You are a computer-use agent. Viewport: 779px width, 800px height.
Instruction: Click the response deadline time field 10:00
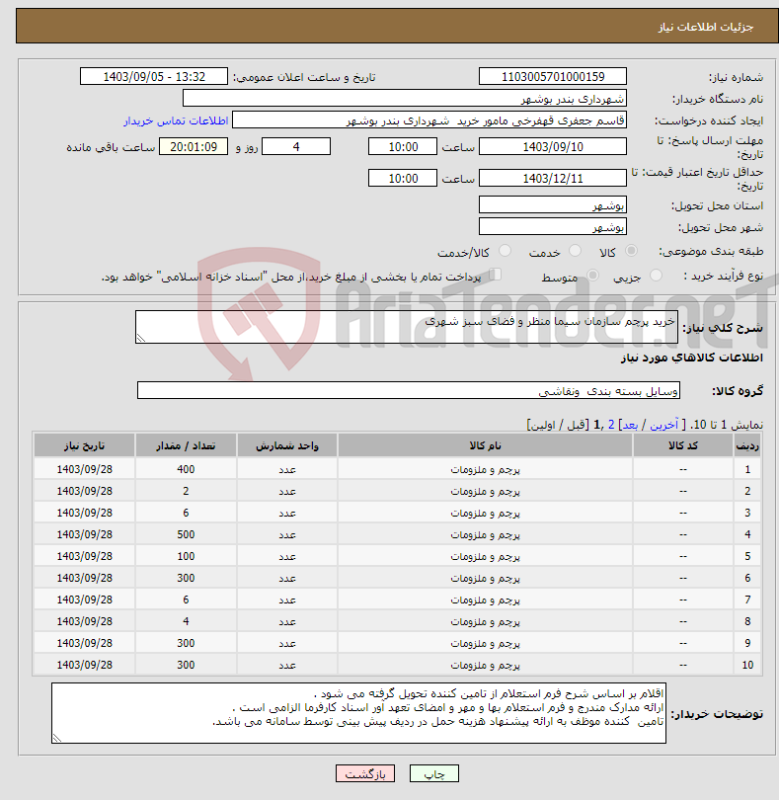tap(403, 147)
